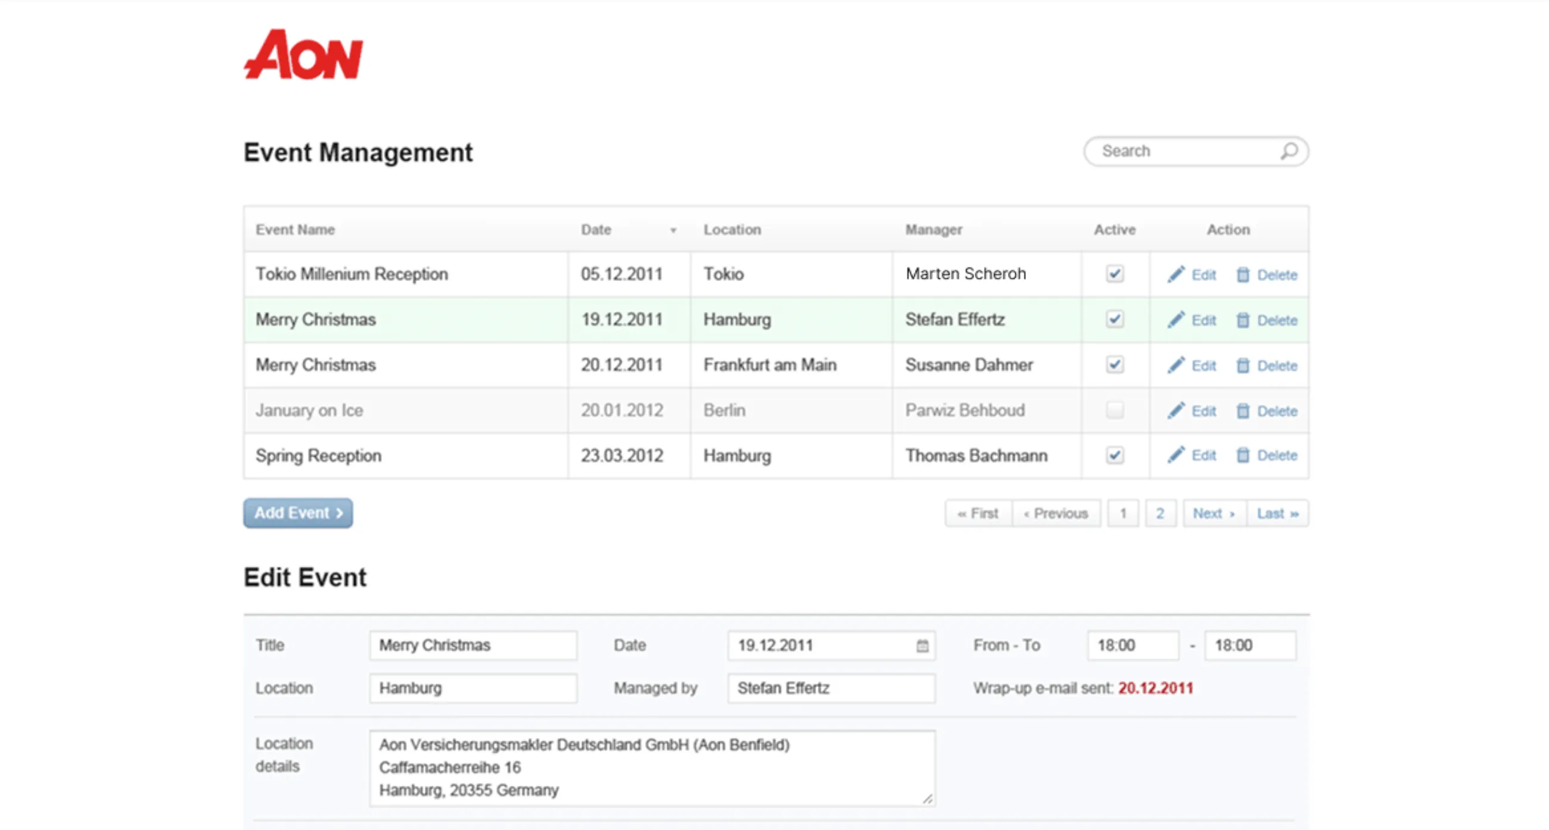Image resolution: width=1549 pixels, height=830 pixels.
Task: Click manager Marten Scheroh
Action: (965, 274)
